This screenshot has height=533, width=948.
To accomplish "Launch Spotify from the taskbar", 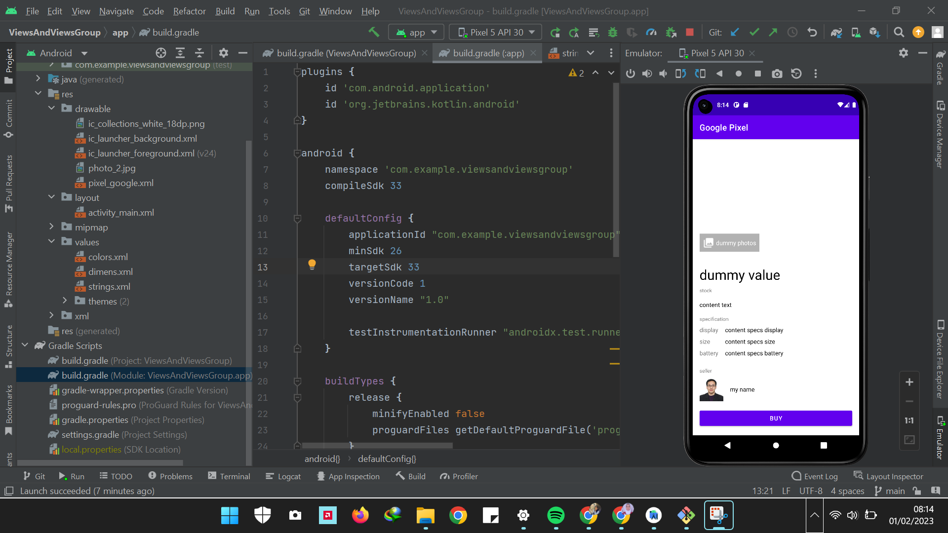I will 556,515.
